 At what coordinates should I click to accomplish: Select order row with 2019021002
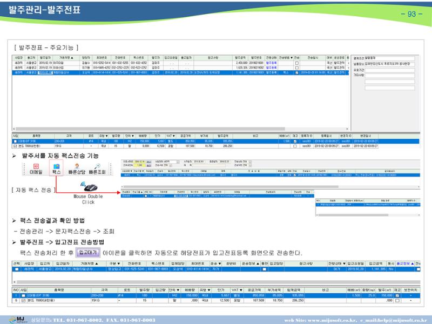(180, 67)
